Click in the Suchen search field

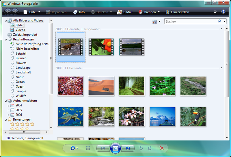tap(191, 21)
